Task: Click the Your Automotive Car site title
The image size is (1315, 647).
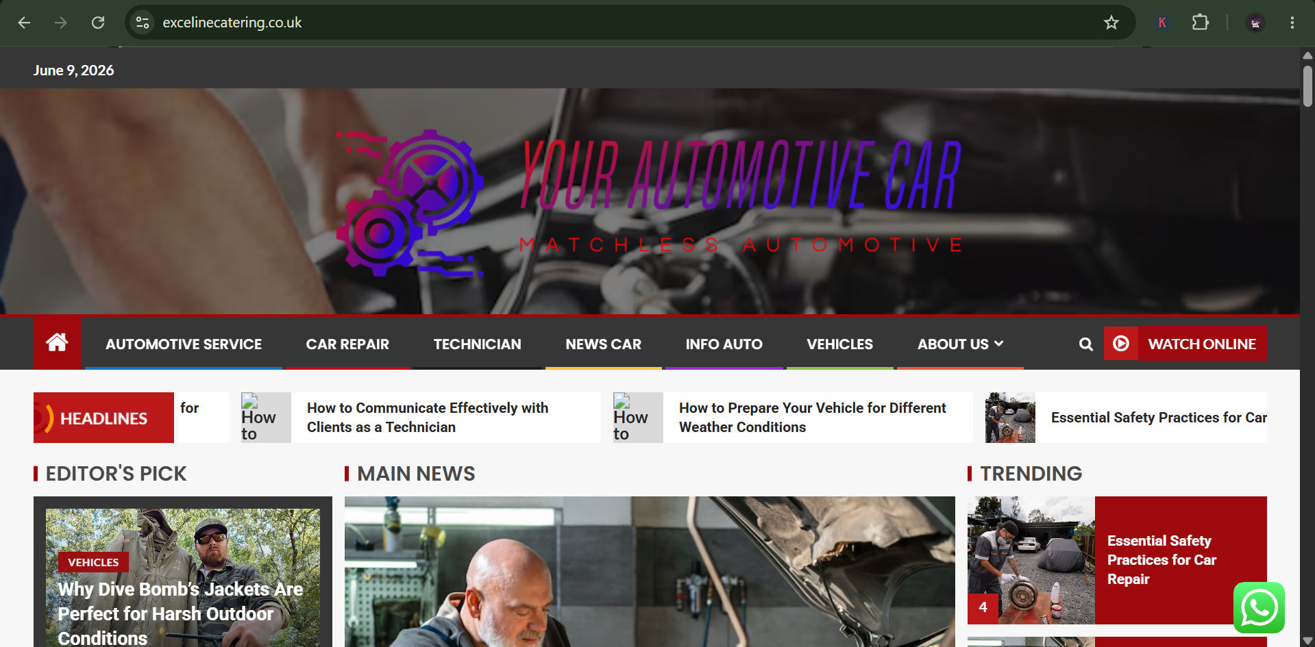Action: click(x=741, y=175)
